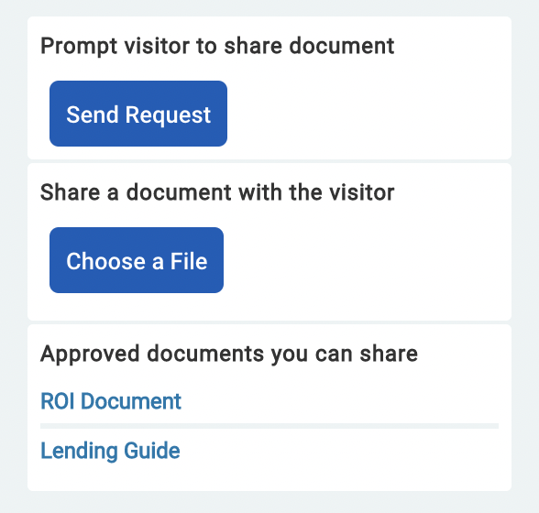The image size is (539, 513).
Task: Open the Lending Guide link
Action: coord(110,451)
